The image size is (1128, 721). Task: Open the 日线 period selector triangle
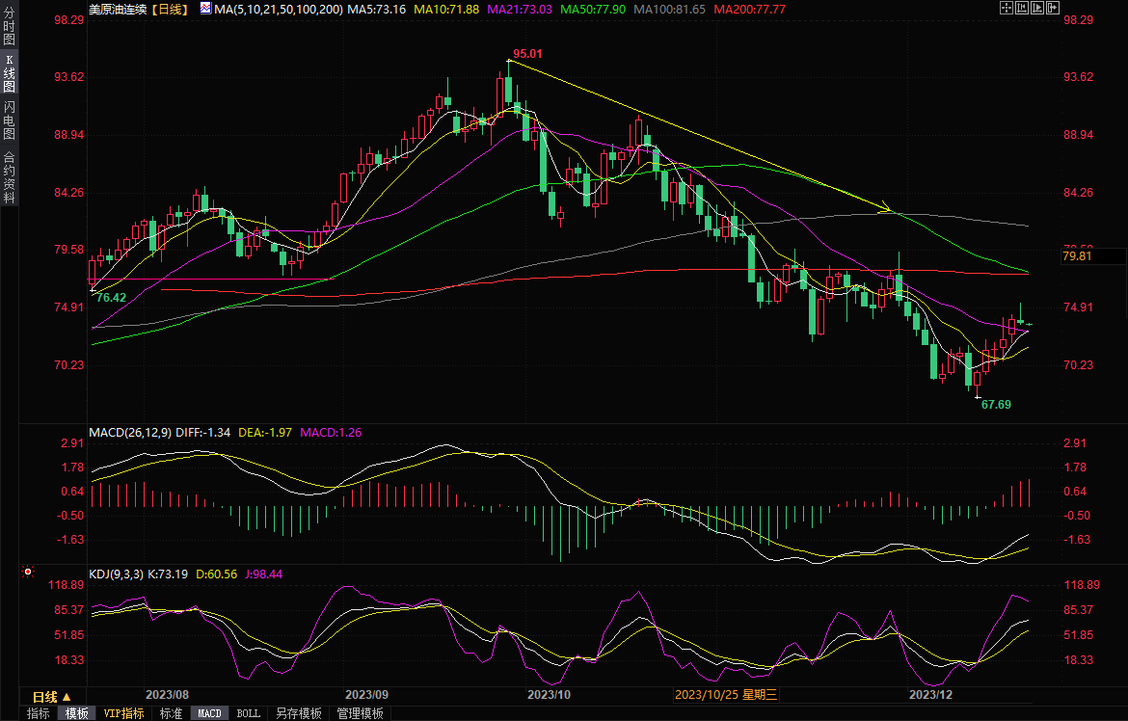(x=67, y=696)
